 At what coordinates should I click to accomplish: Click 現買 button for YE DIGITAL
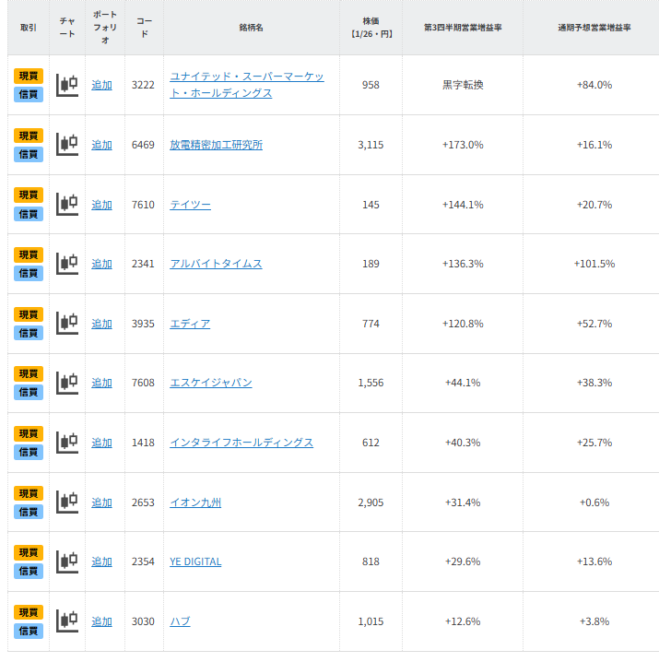pos(29,552)
